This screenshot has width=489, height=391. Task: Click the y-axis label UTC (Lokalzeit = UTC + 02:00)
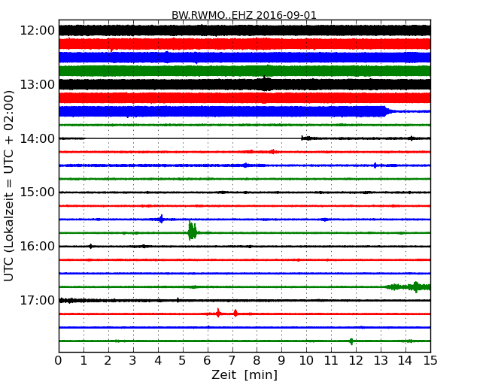[9, 186]
